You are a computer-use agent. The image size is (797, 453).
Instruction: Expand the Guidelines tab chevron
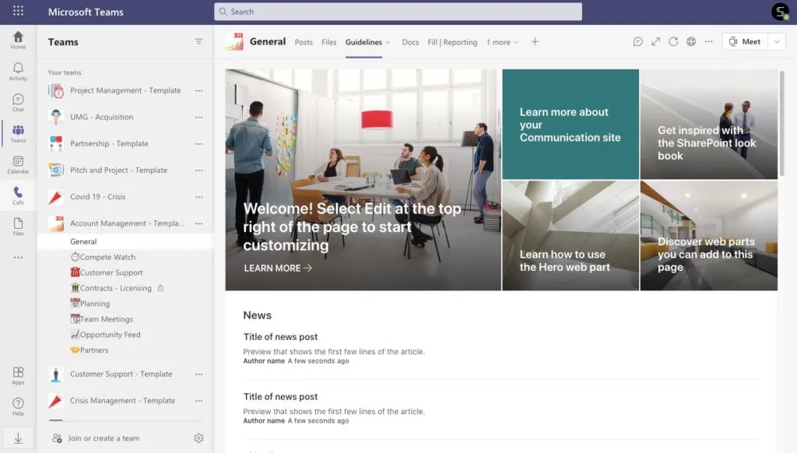click(x=388, y=42)
